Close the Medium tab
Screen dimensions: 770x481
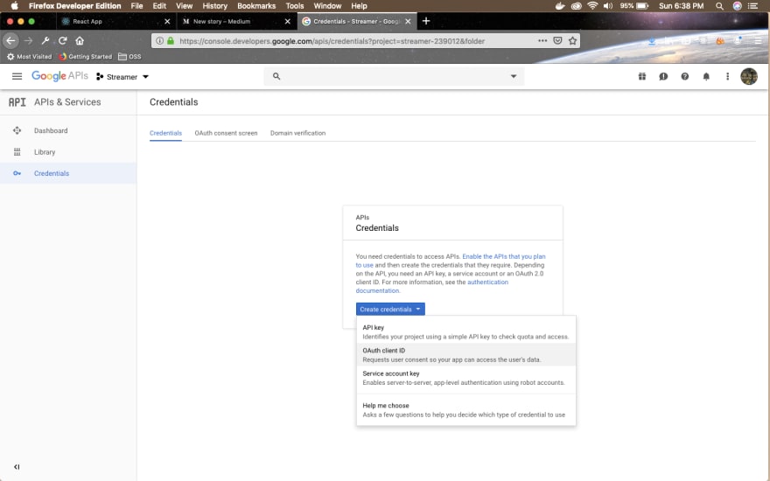click(x=288, y=22)
